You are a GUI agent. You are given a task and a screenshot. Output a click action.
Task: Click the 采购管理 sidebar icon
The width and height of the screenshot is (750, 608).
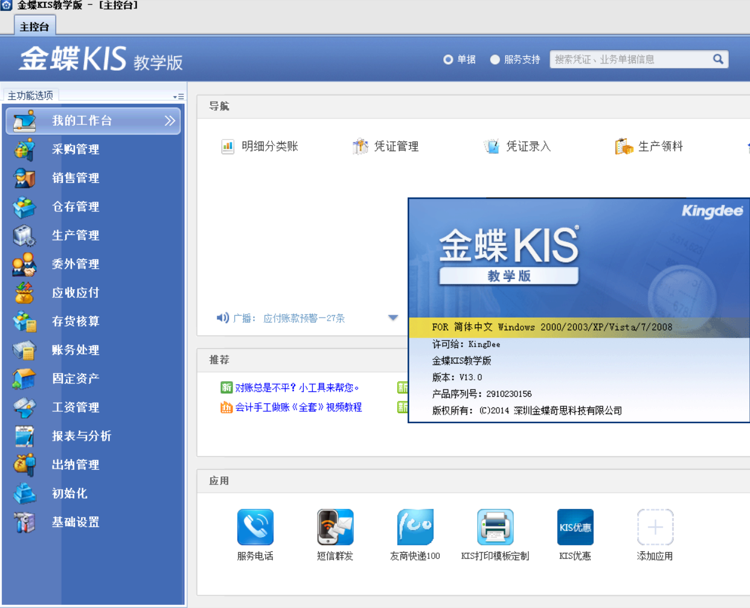click(25, 149)
